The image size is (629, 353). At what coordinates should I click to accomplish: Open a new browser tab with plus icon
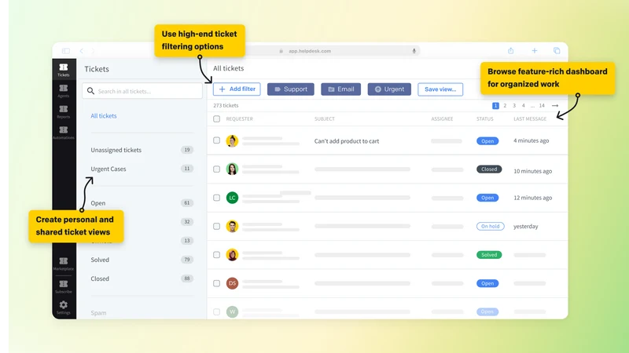(x=535, y=51)
